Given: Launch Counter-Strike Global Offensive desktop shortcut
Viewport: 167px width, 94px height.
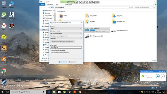Looking at the screenshot, I should click(x=4, y=50).
